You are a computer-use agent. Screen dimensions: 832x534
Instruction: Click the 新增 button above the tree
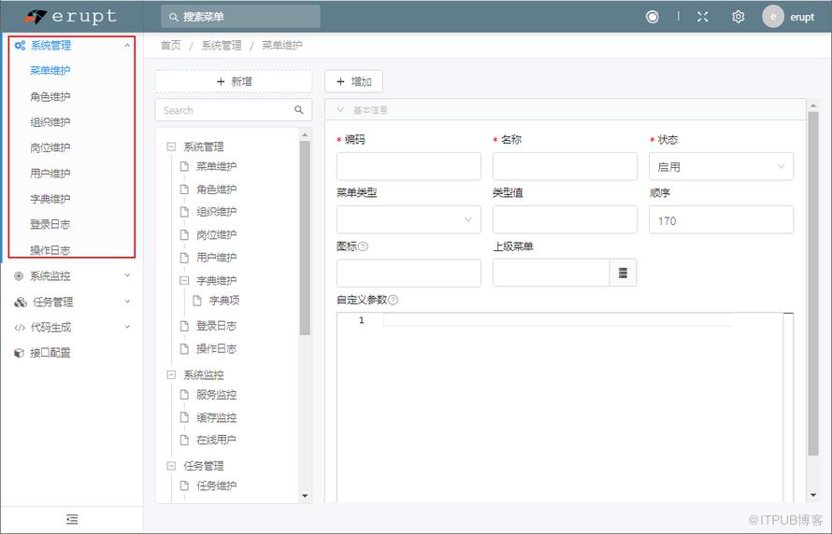click(x=234, y=81)
